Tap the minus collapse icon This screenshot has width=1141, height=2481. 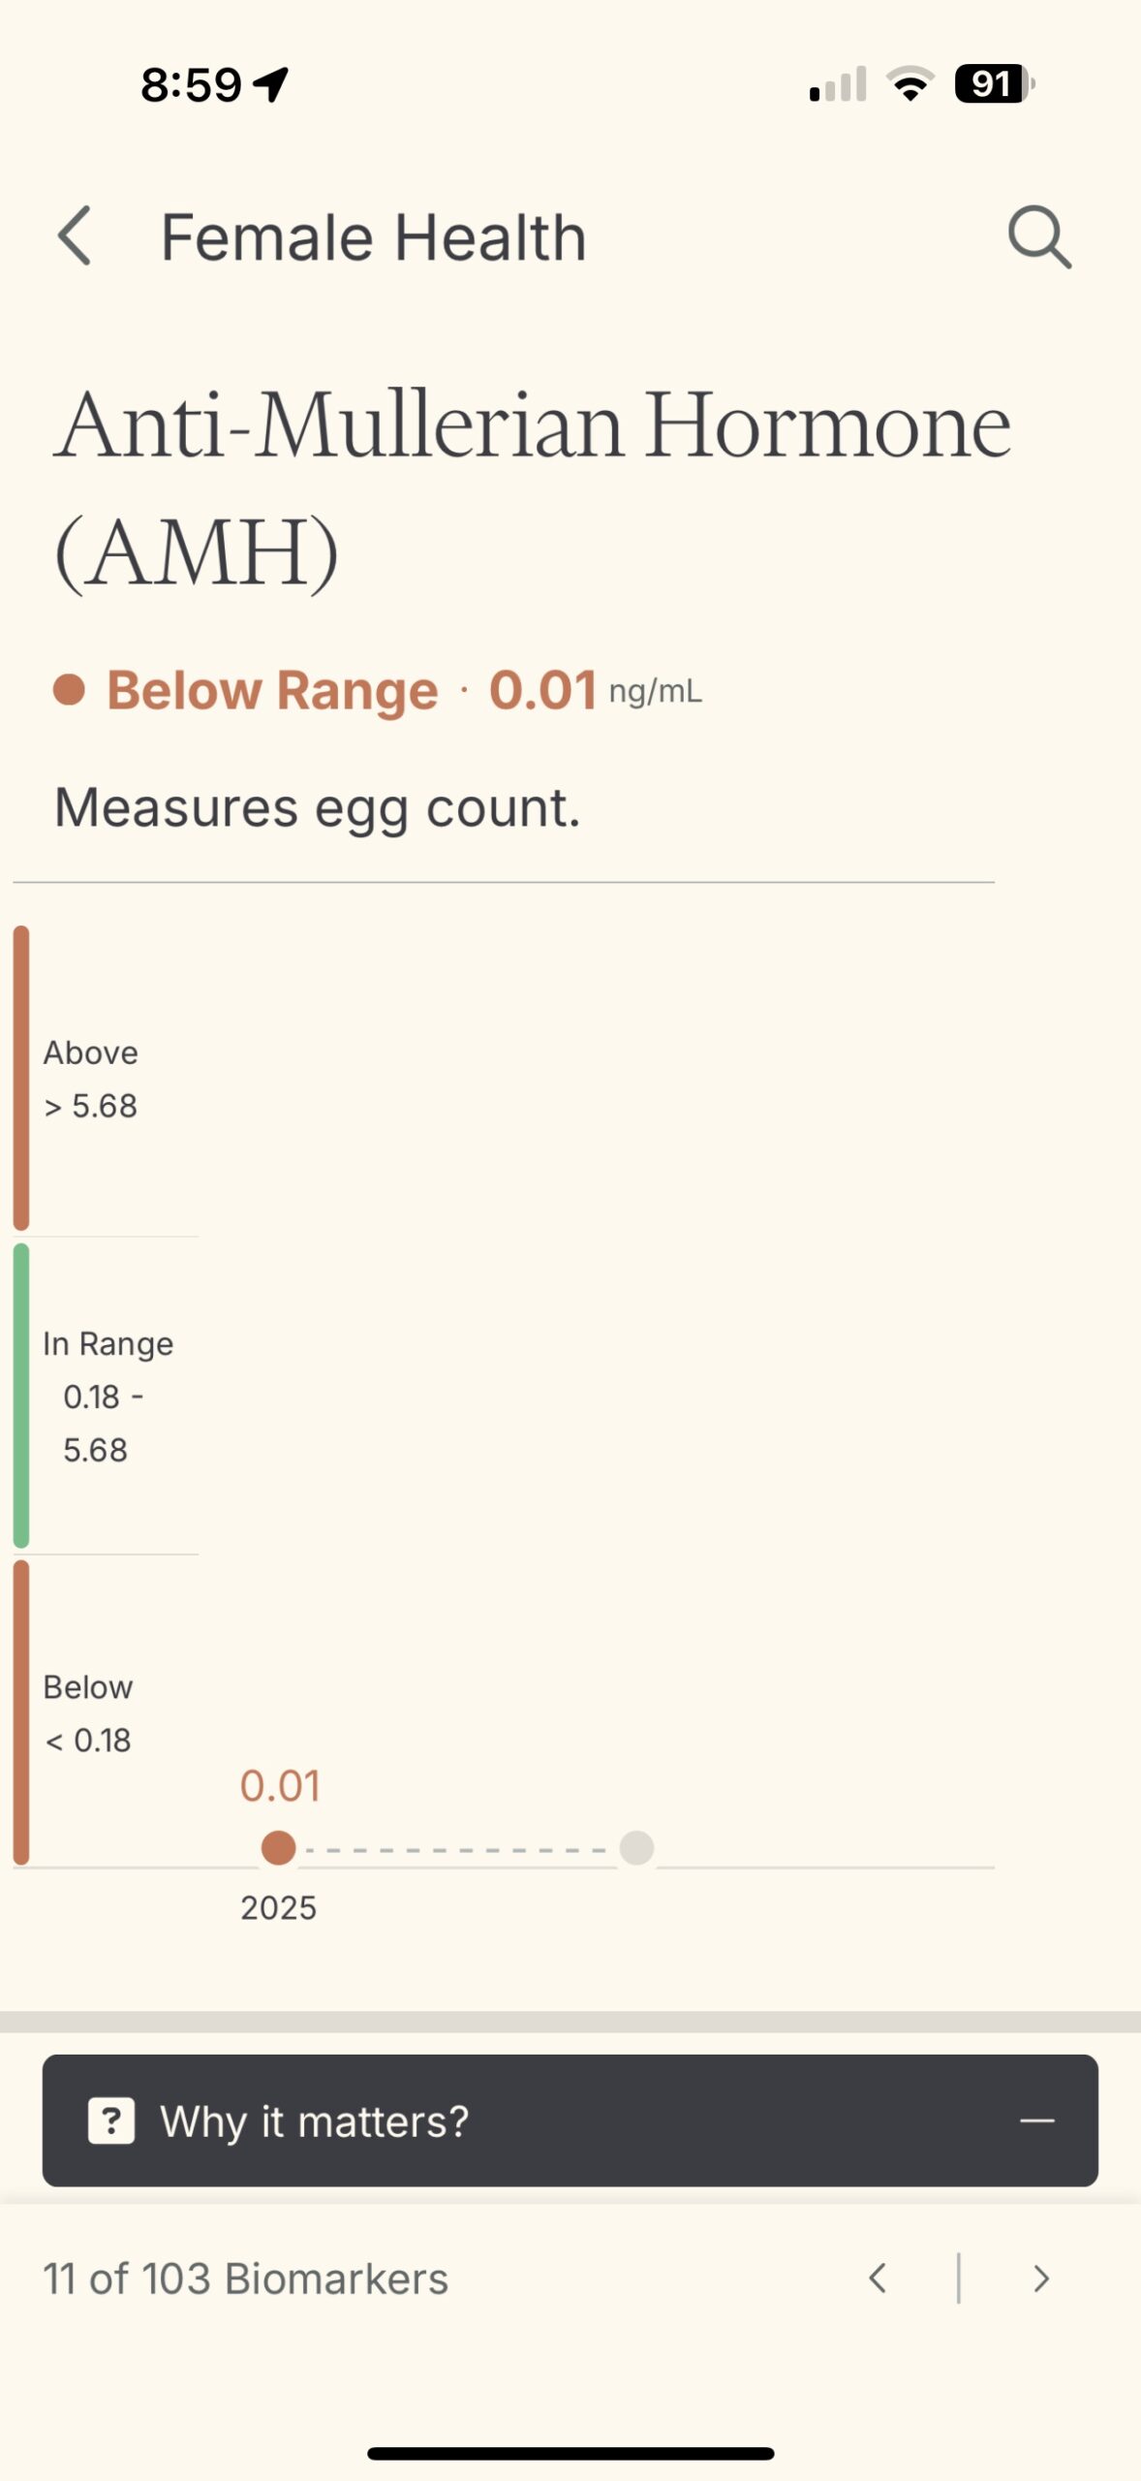pyautogui.click(x=1036, y=2120)
